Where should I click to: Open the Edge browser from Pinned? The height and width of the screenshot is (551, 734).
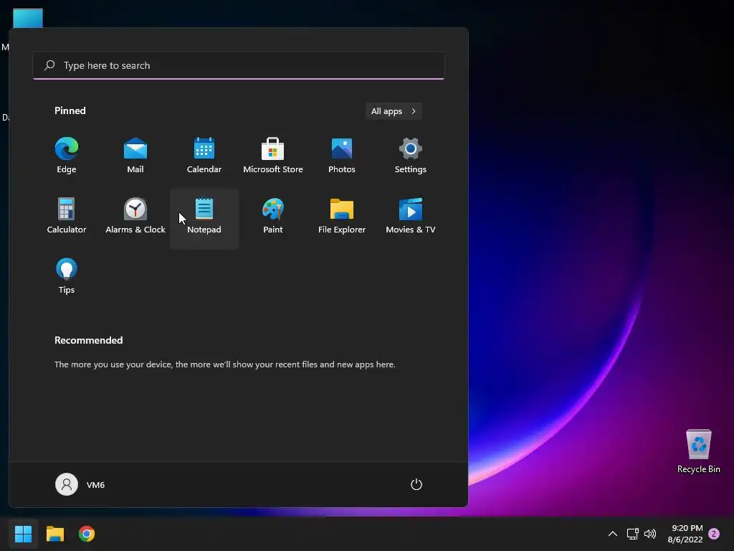(x=67, y=156)
